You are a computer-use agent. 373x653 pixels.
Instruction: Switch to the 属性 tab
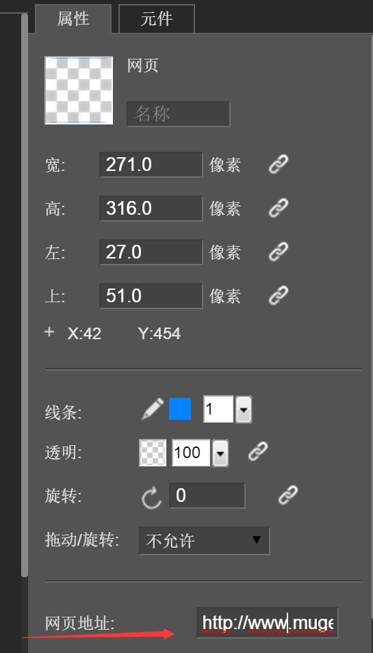point(73,18)
